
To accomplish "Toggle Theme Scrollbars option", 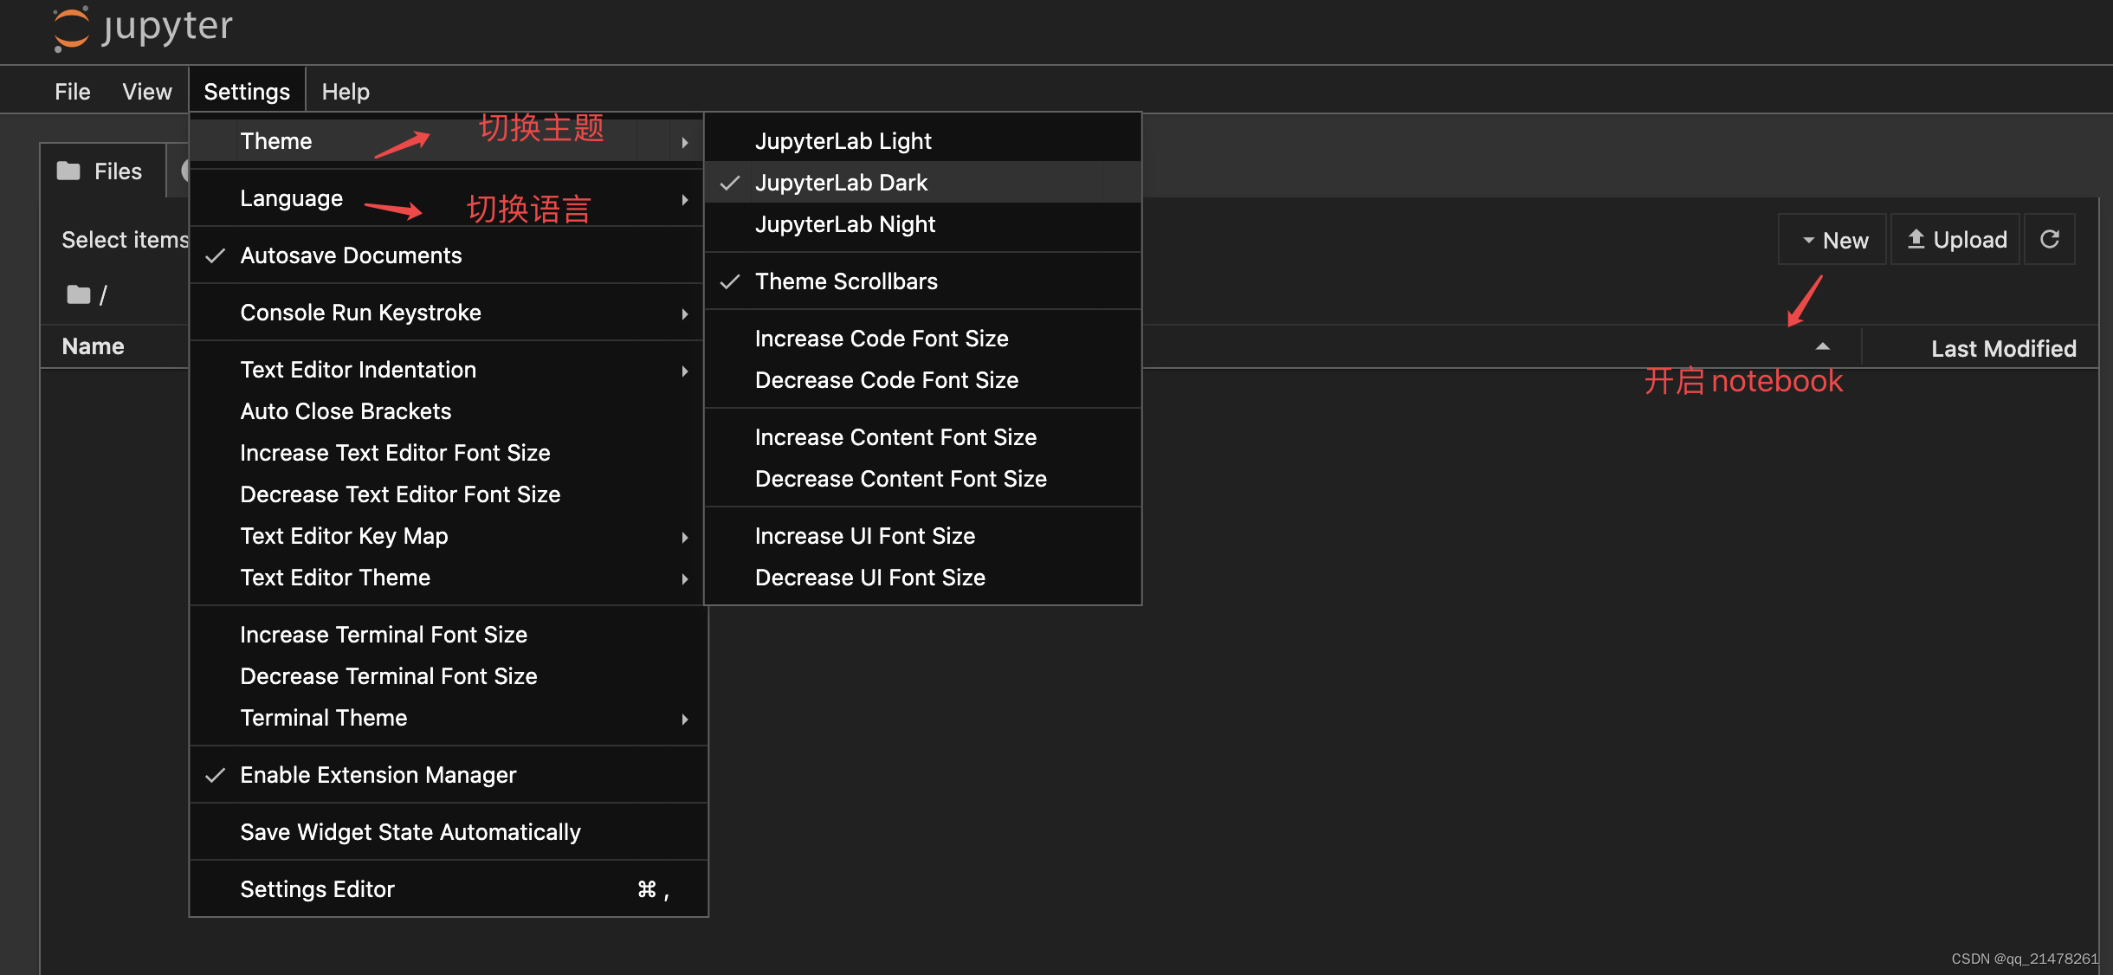I will [845, 281].
